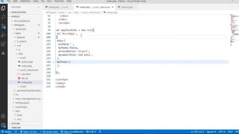Open the File menu
Viewport: 239px width, 134px height.
point(9,1)
